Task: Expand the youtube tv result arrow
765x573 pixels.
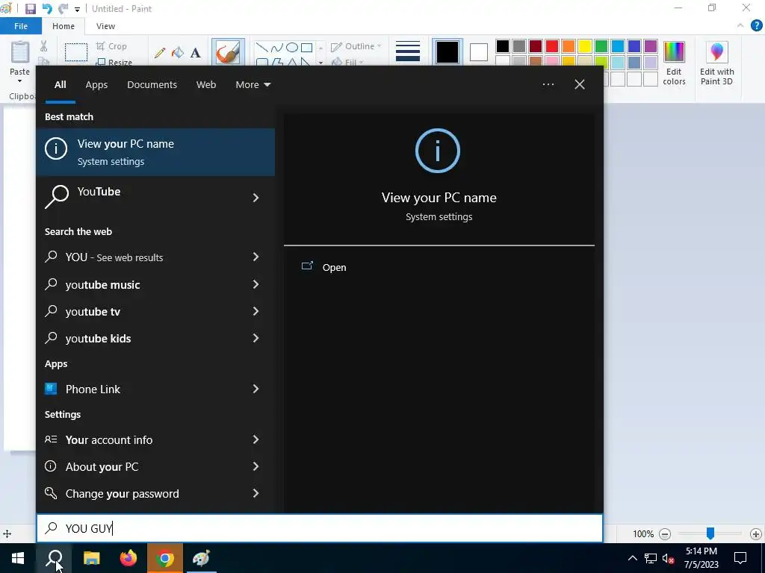Action: point(255,311)
